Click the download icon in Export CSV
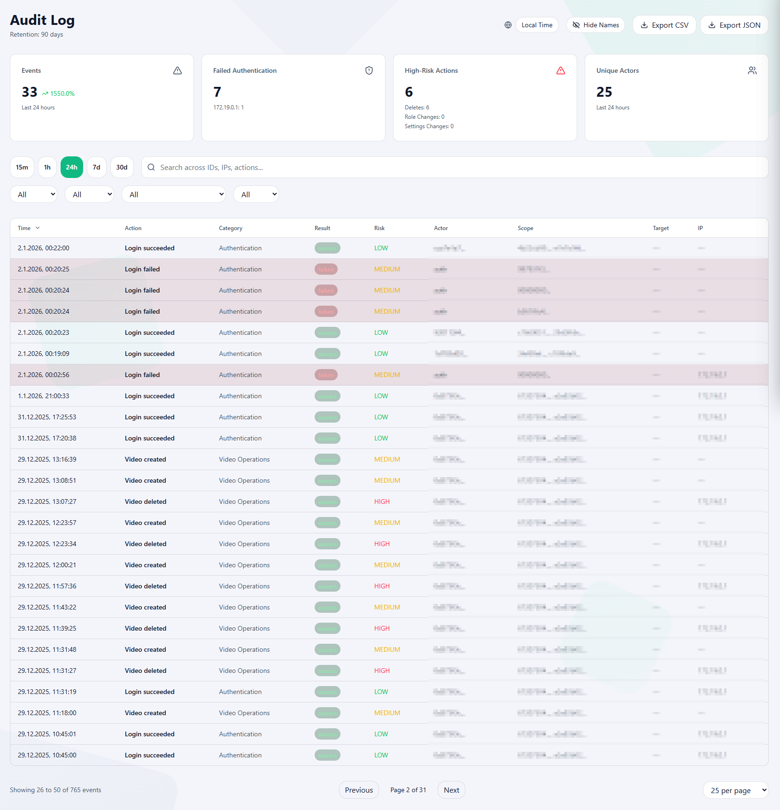 coord(644,25)
